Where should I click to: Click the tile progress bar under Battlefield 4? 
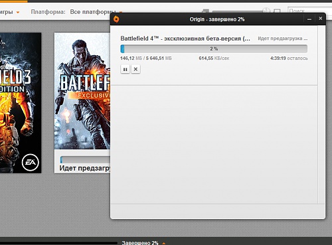tap(85, 160)
